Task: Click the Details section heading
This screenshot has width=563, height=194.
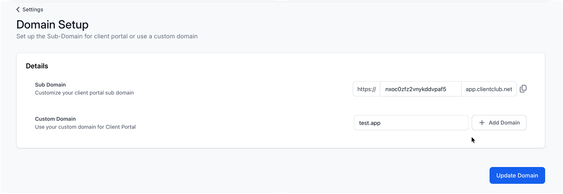Action: click(x=37, y=66)
